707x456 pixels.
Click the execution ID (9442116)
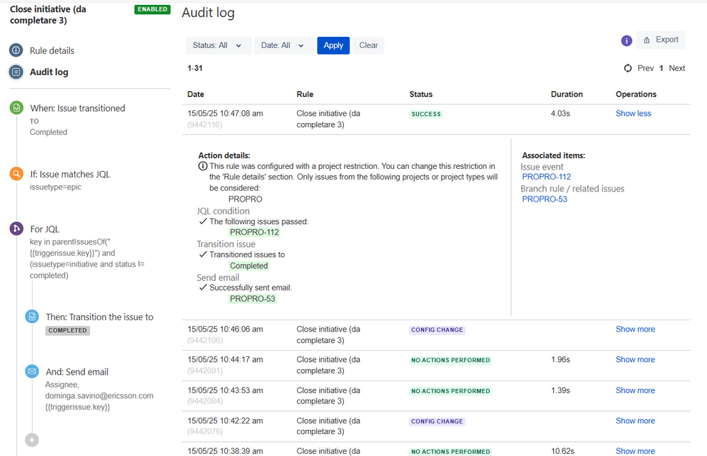205,125
